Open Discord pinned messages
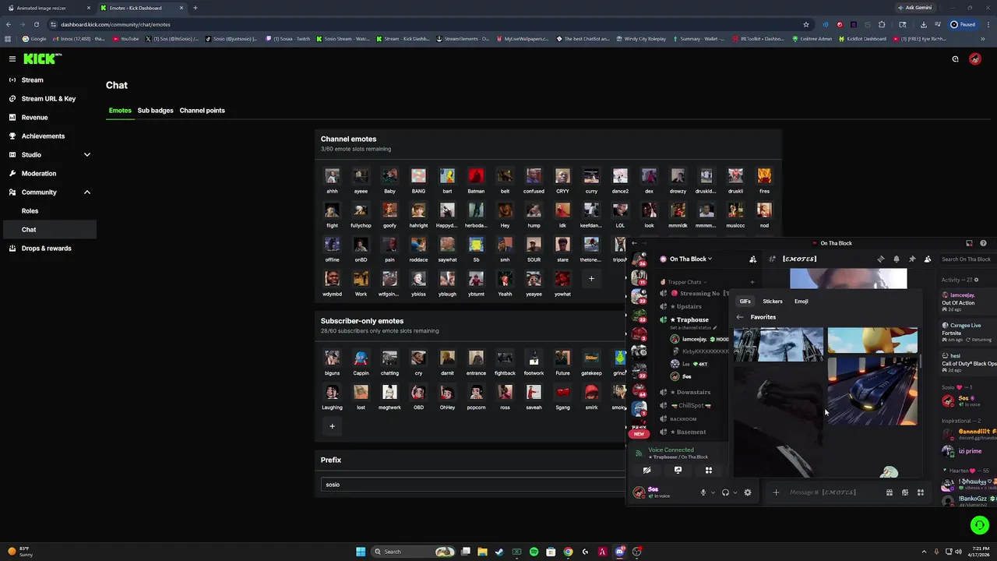The height and width of the screenshot is (561, 997). click(x=912, y=259)
